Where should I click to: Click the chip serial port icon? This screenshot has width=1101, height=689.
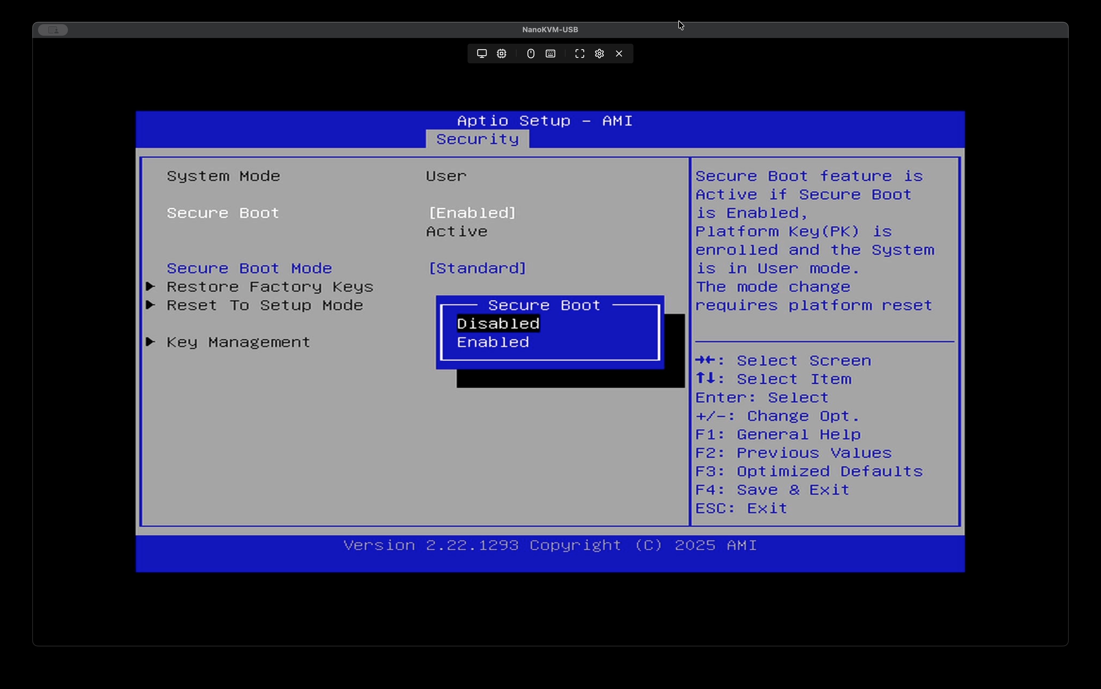tap(502, 54)
